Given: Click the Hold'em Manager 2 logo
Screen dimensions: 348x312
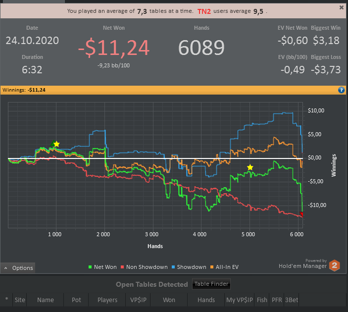Looking at the screenshot, I should 335,265.
